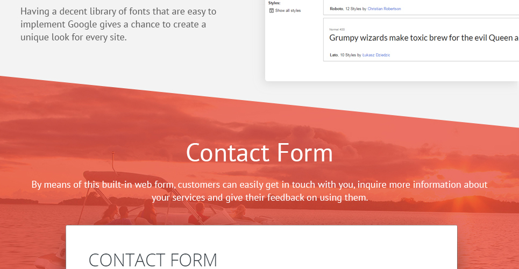
Task: Click the paragraph about Google fonts library
Action: pyautogui.click(x=118, y=24)
